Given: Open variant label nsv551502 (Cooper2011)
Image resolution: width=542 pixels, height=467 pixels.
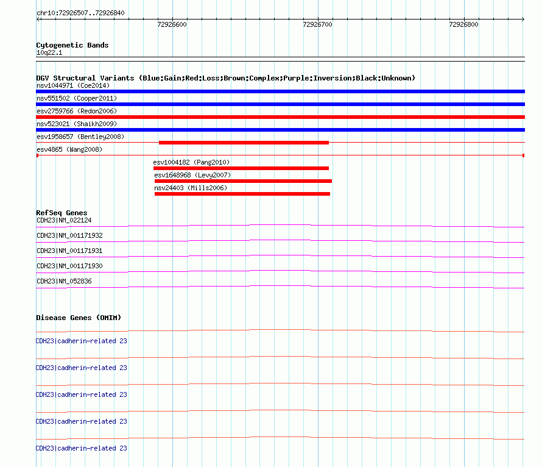Looking at the screenshot, I should 77,98.
